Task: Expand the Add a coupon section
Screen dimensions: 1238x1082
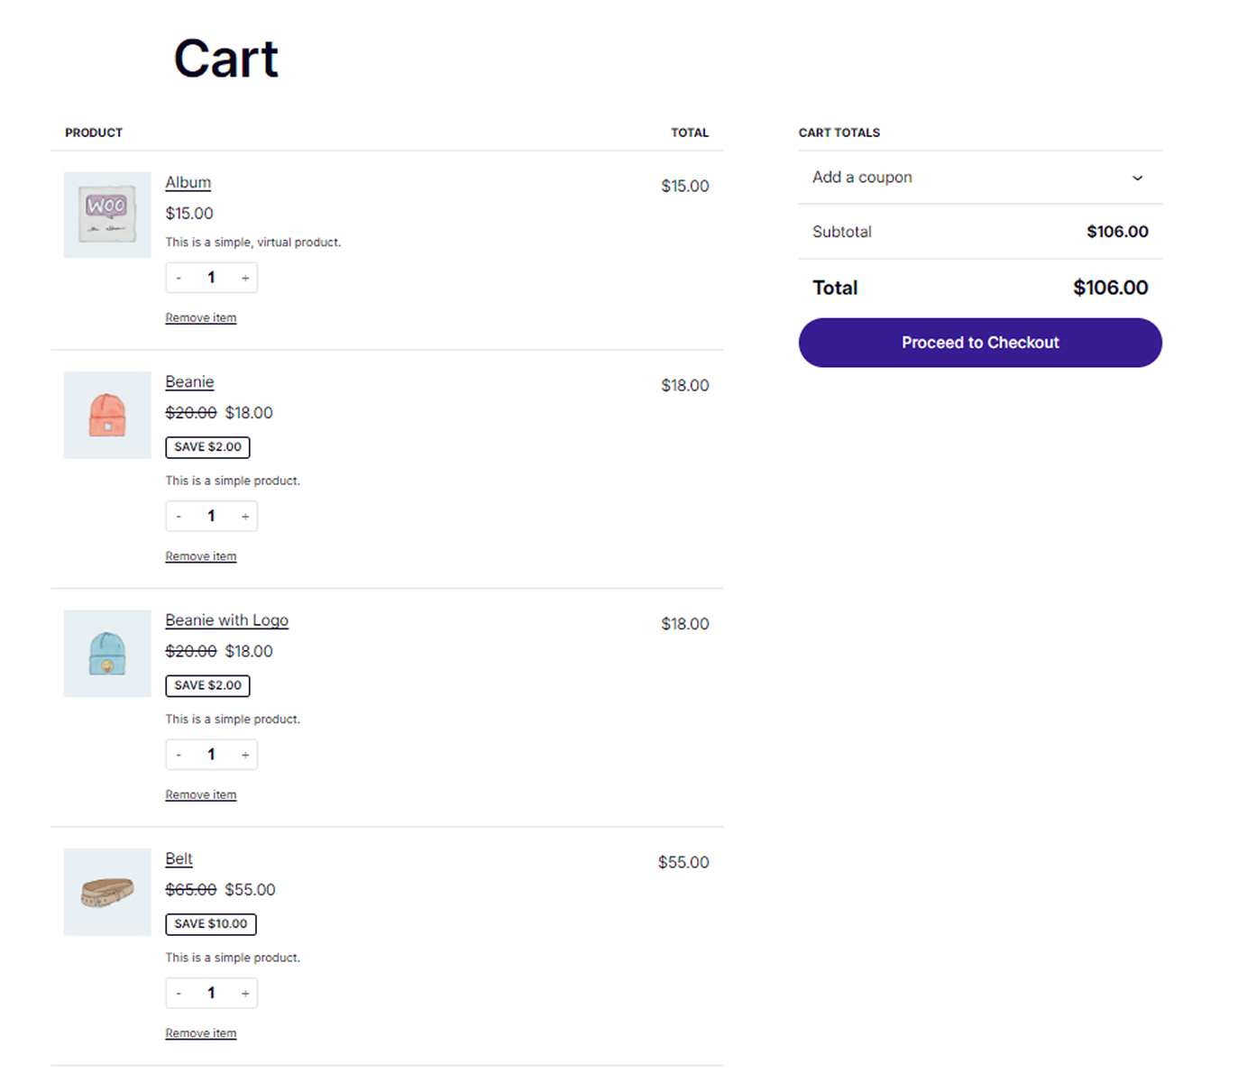Action: coord(979,178)
